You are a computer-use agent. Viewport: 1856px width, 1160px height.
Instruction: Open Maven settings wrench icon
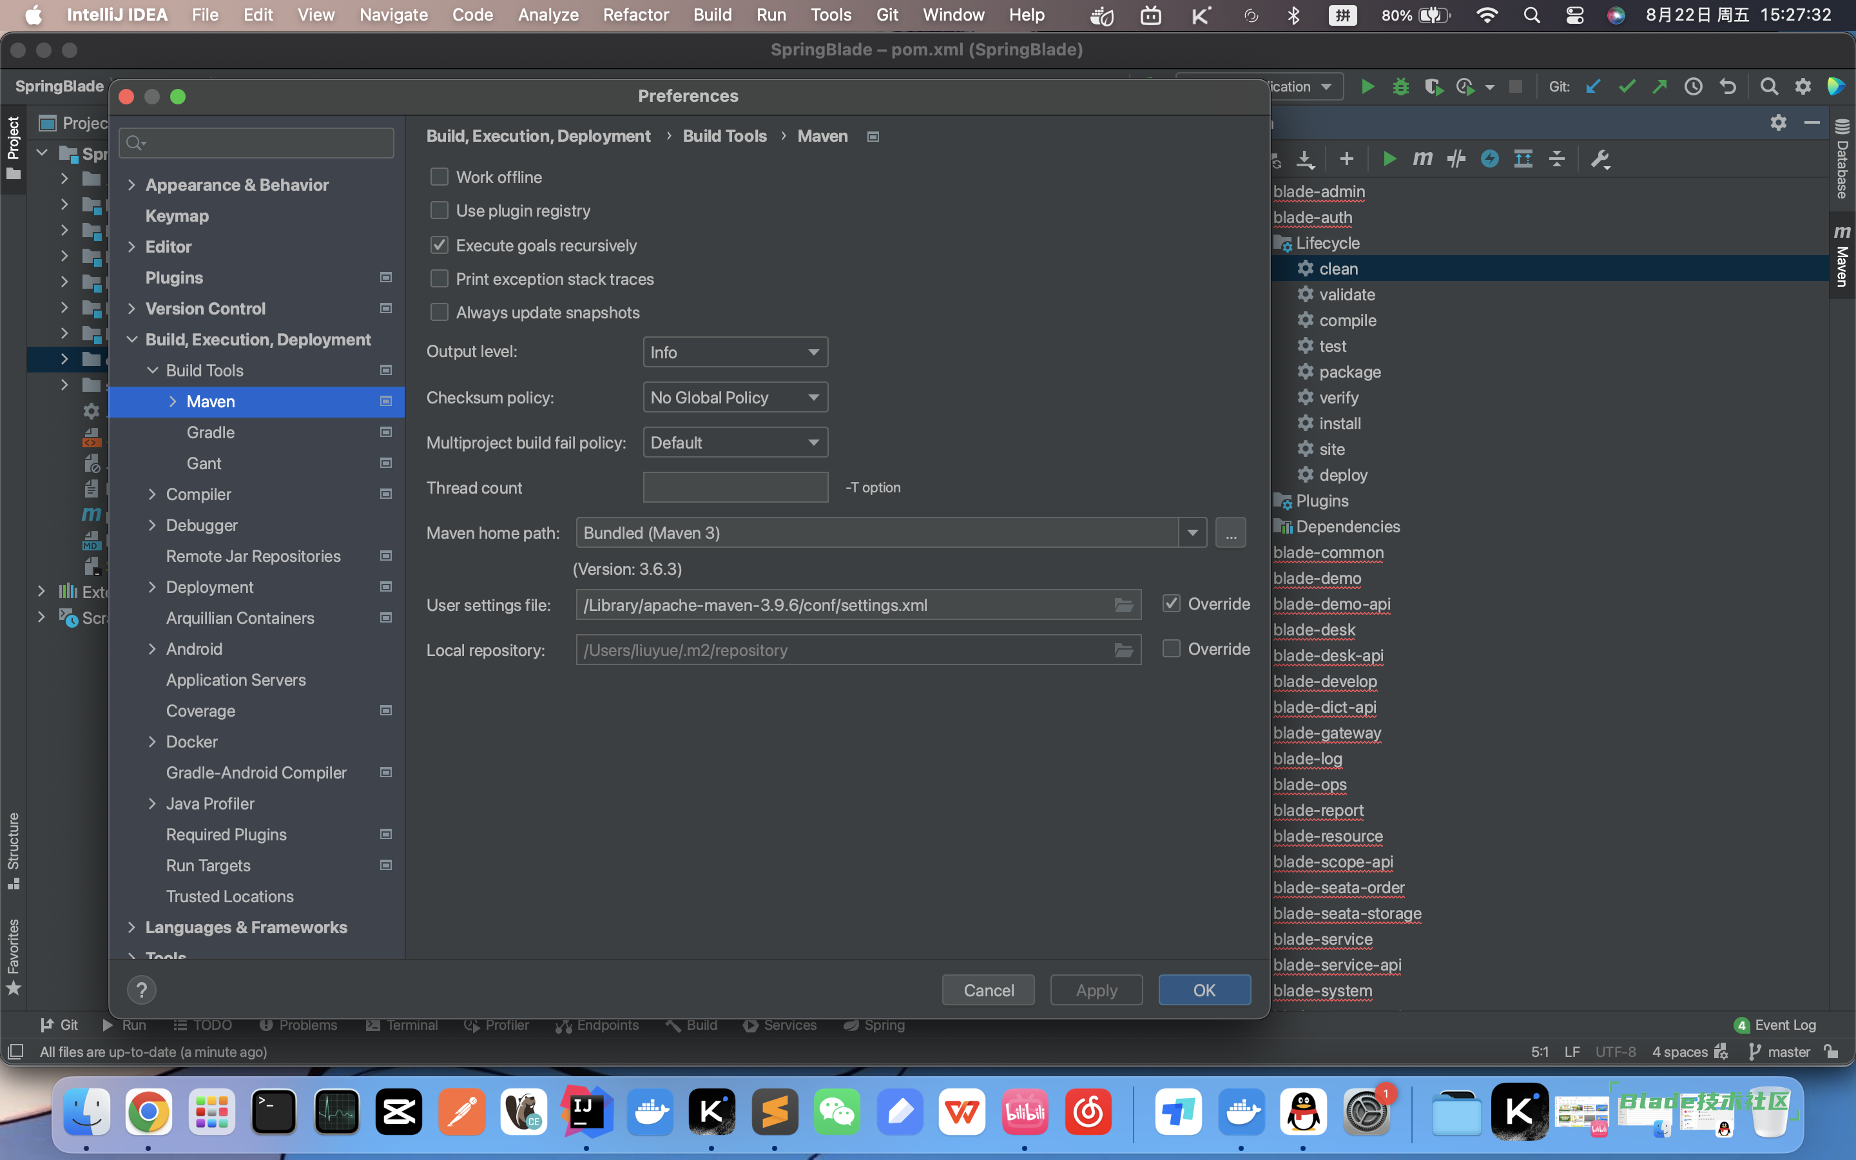1600,159
